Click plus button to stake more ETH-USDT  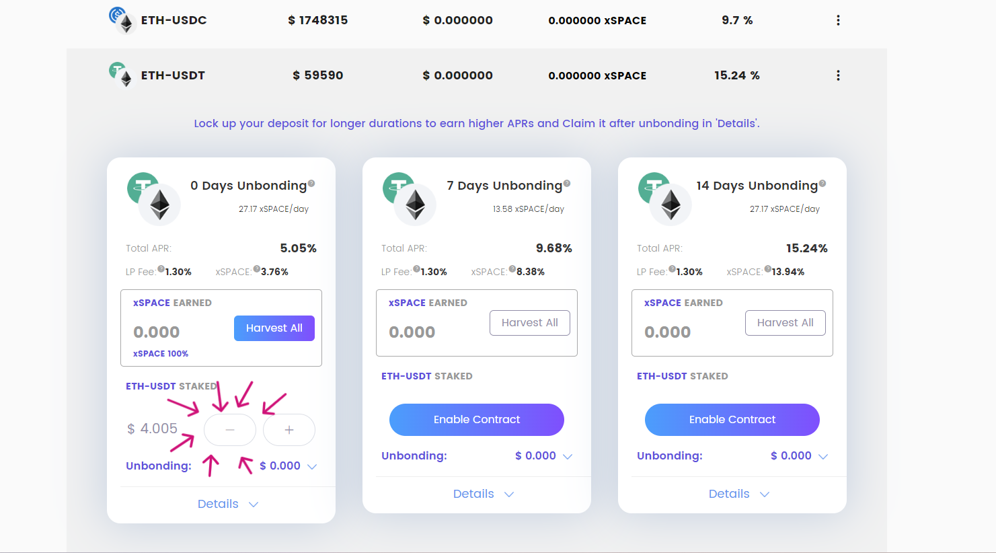(x=289, y=430)
